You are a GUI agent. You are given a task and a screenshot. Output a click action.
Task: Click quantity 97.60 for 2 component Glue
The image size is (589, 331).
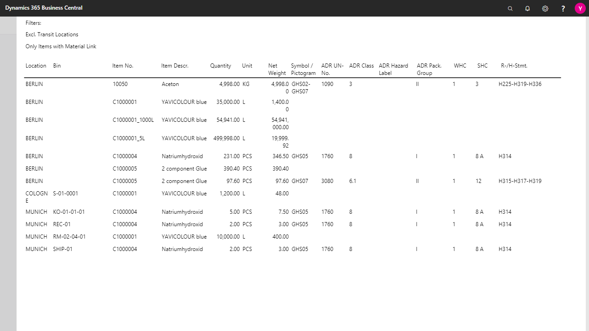point(233,181)
